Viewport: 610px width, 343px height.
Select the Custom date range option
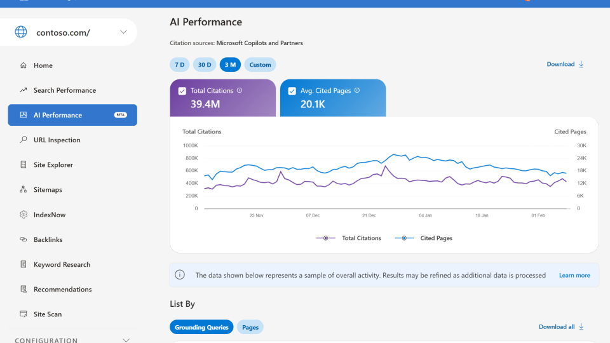(x=260, y=65)
